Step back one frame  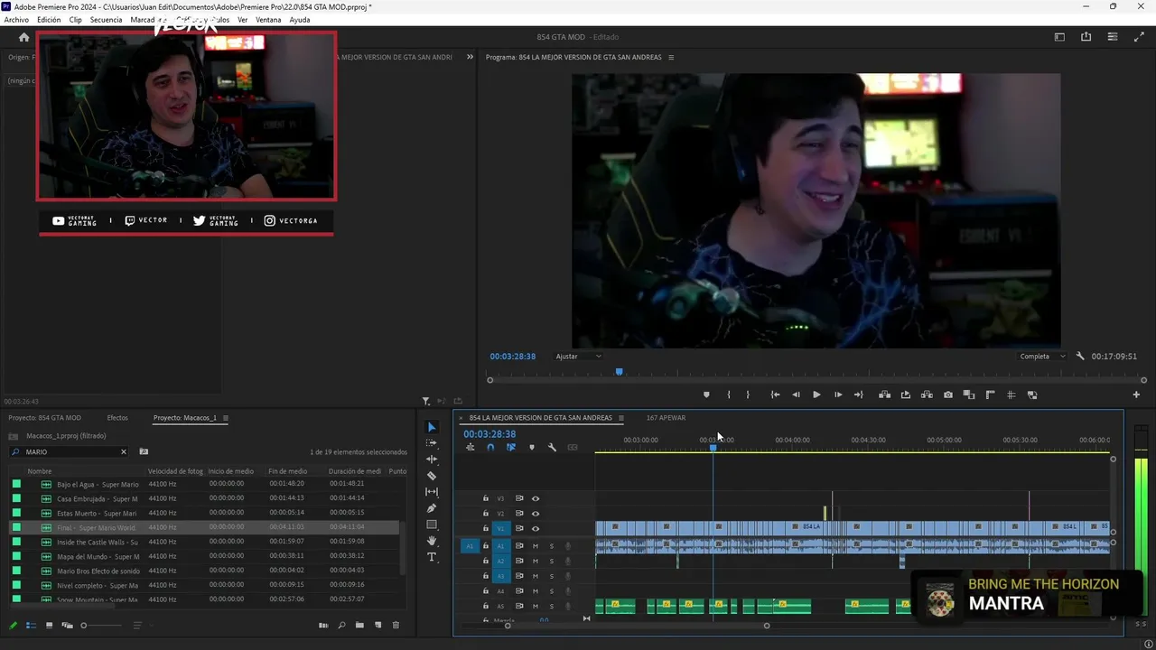pyautogui.click(x=796, y=395)
